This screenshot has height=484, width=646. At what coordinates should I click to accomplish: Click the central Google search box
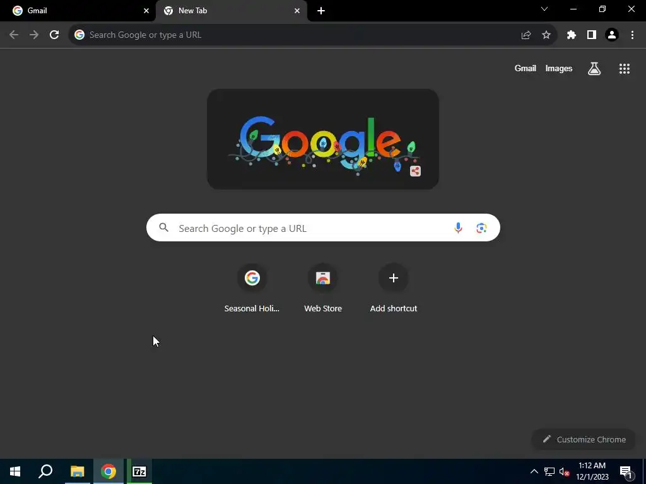323,228
